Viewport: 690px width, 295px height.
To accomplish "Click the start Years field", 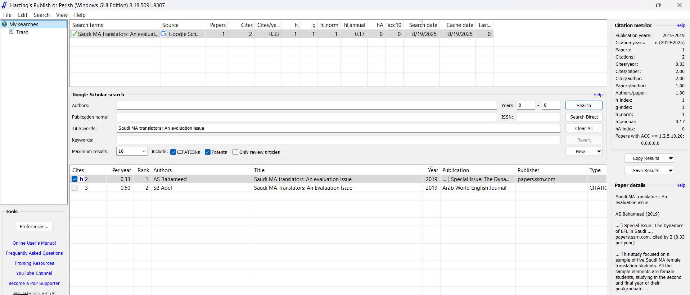I will click(x=526, y=105).
